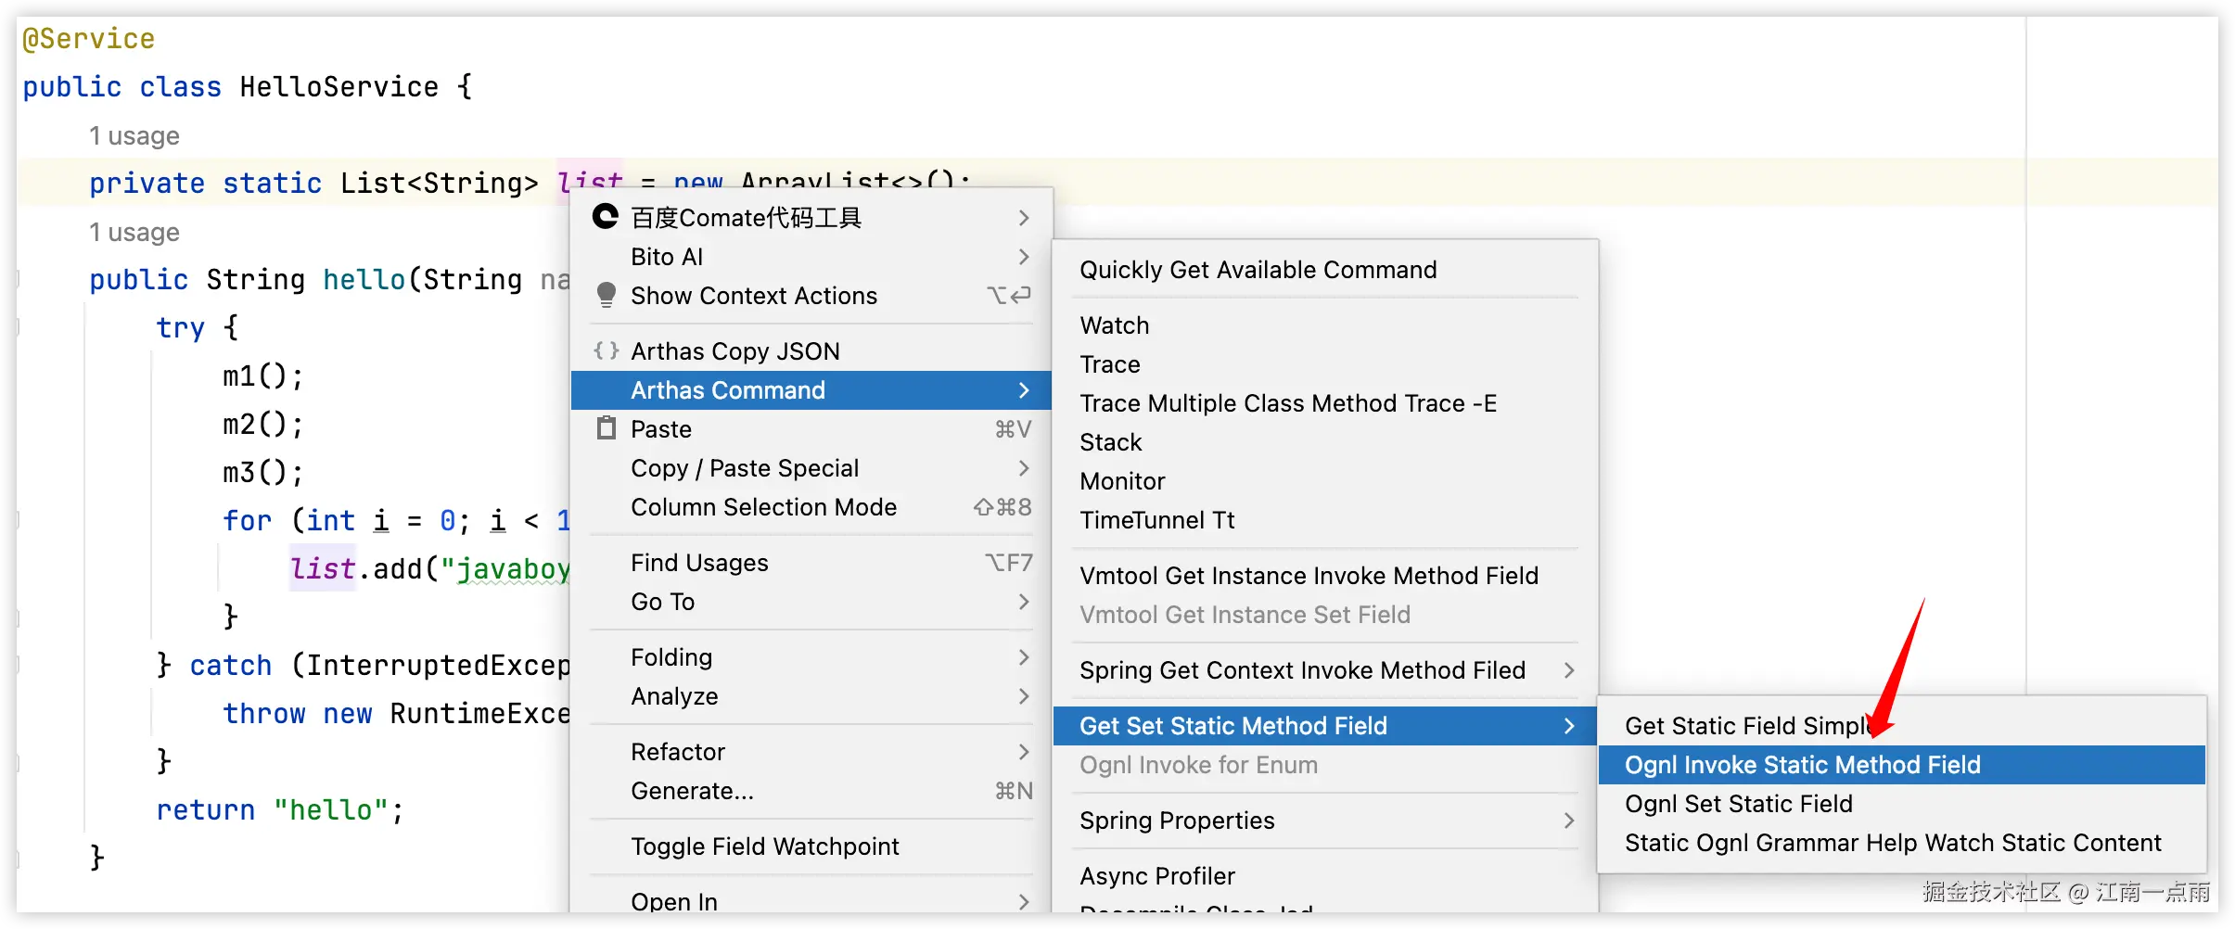Select Ognl Invoke Static Method Field
This screenshot has width=2235, height=929.
(1802, 765)
